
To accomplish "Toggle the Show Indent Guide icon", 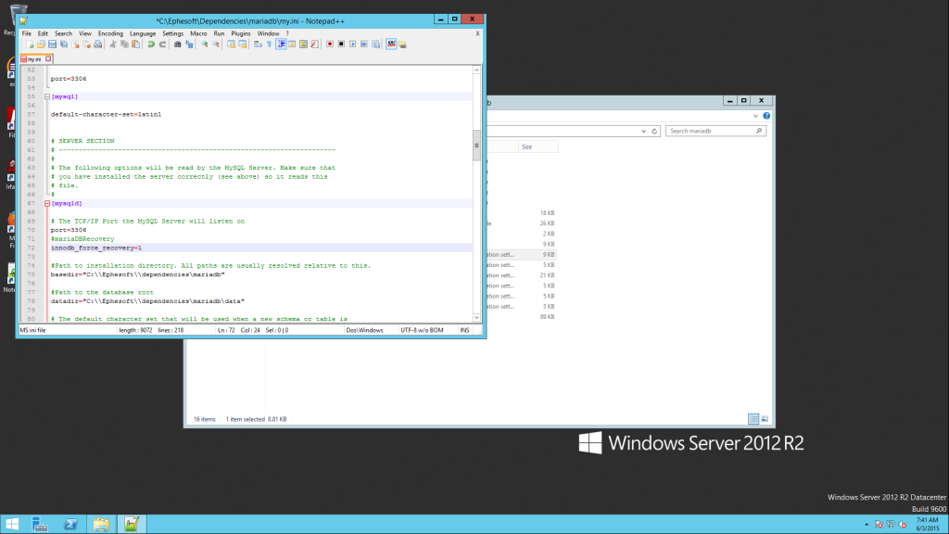I will tap(281, 44).
